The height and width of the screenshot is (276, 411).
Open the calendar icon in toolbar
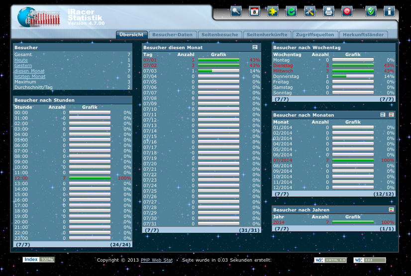[x=254, y=11]
